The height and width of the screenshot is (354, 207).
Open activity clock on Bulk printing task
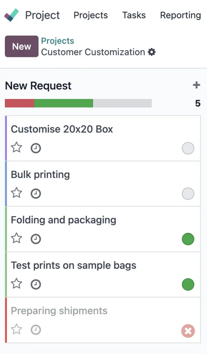[36, 193]
